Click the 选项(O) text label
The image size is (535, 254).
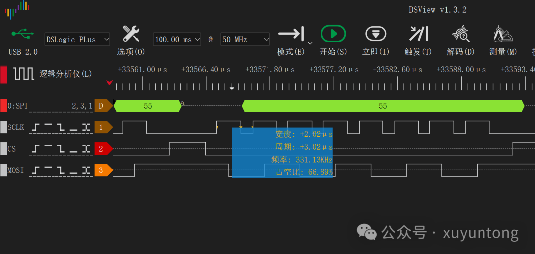131,52
